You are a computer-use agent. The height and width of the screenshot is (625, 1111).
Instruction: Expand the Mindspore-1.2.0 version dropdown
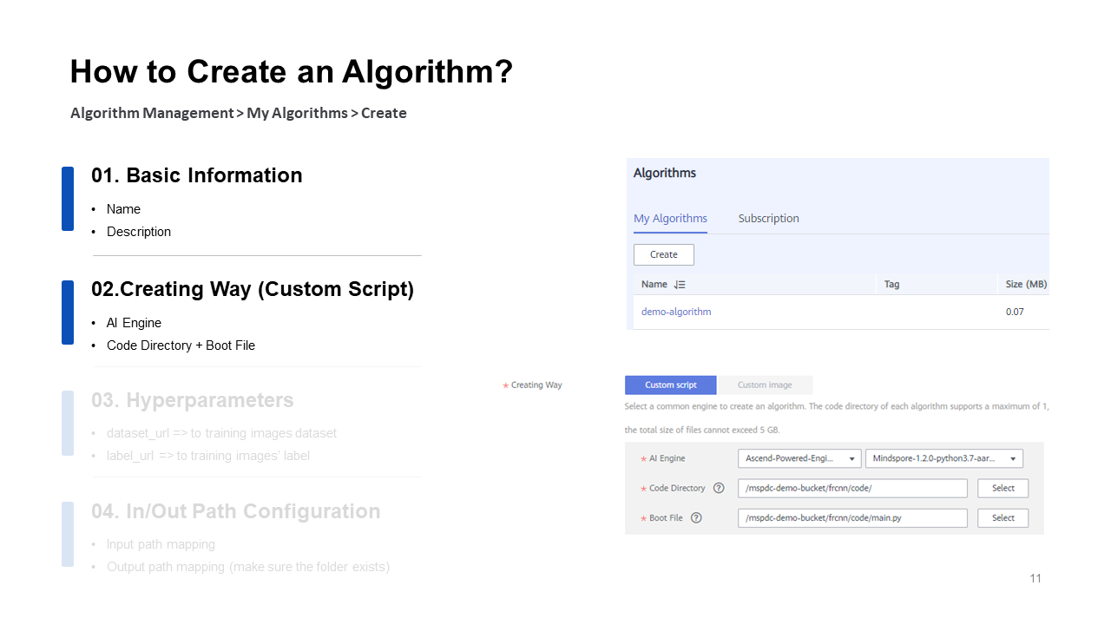pos(943,458)
